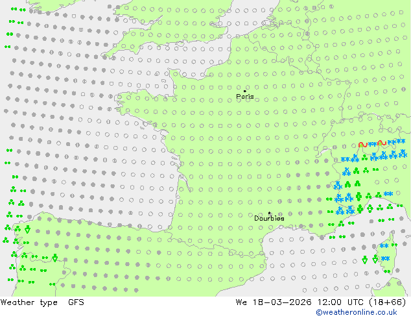Click the '12:00 UTC (18+66)' time text
Viewport: 411px width, 318px height.
[362, 302]
